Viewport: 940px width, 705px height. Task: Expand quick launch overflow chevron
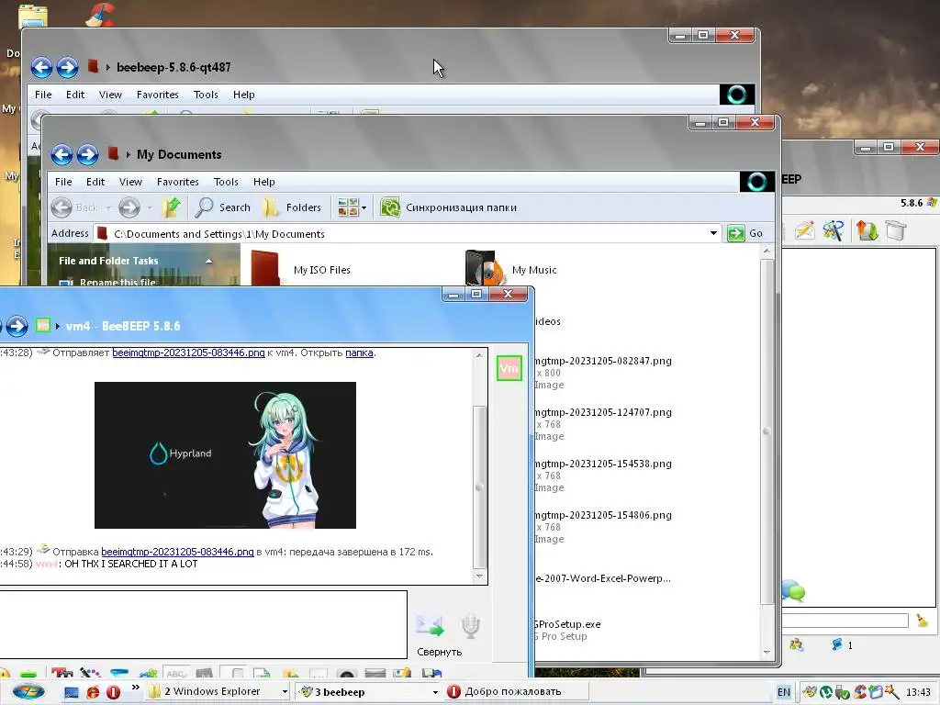136,687
